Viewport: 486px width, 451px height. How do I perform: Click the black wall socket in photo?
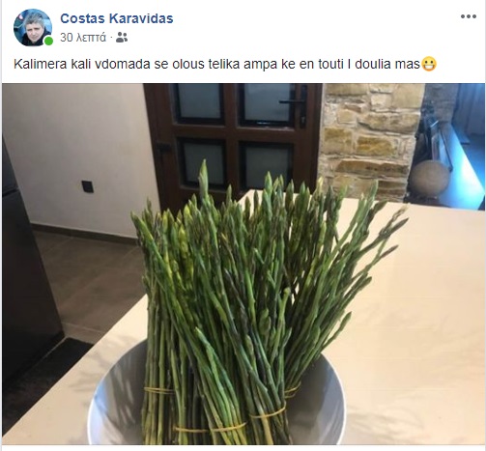click(x=87, y=186)
